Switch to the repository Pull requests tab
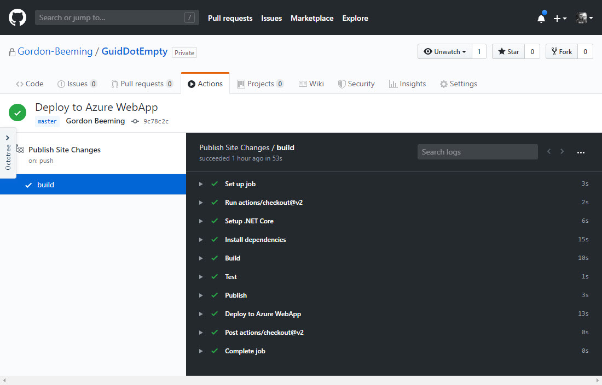 142,84
